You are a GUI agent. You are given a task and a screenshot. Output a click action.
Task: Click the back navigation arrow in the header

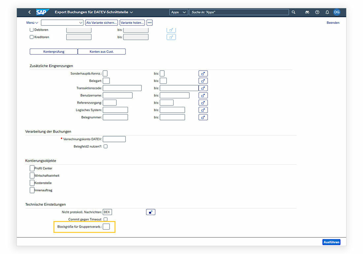coord(29,12)
